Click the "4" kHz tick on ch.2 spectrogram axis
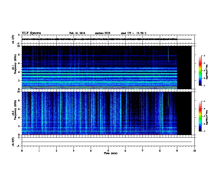The image size is (219, 169). 19,118
